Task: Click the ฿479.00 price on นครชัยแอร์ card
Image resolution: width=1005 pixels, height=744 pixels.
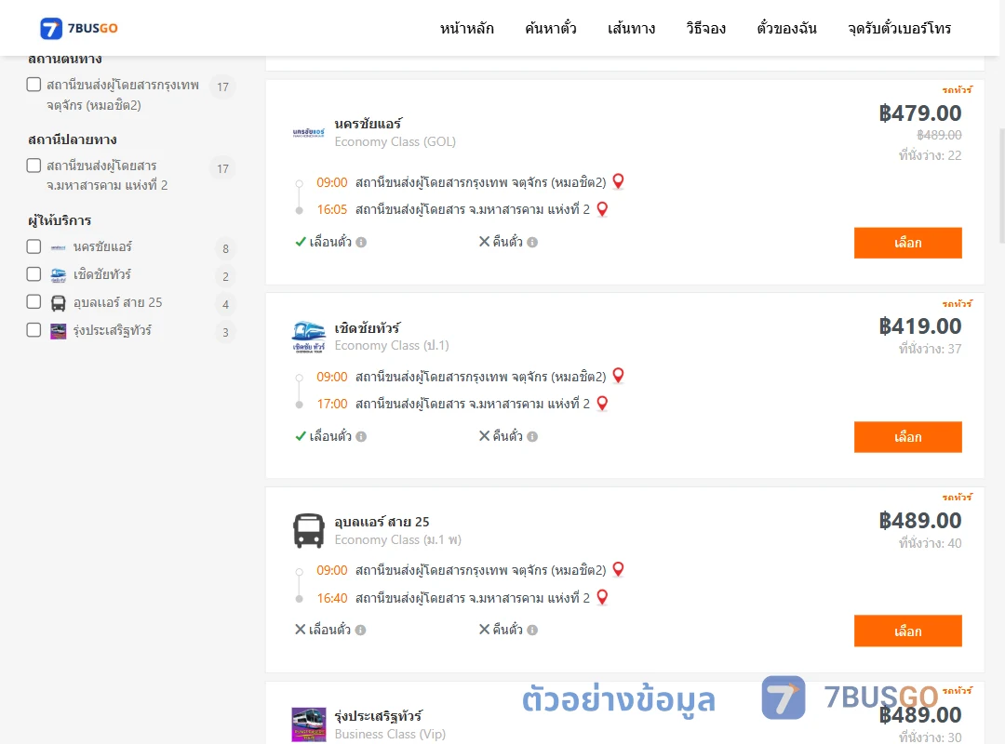Action: 919,113
